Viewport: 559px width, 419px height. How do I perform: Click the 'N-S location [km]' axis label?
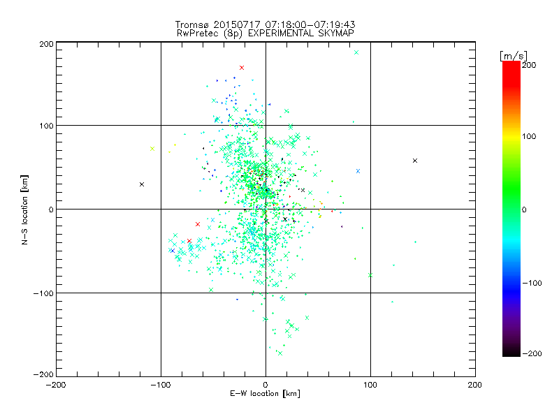click(x=24, y=209)
